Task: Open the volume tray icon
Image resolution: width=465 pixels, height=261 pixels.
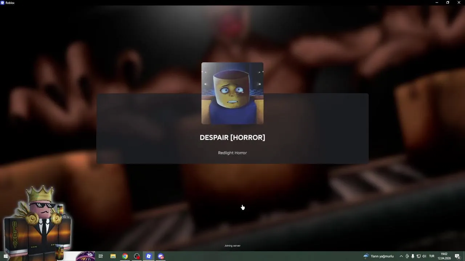Action: coord(424,256)
